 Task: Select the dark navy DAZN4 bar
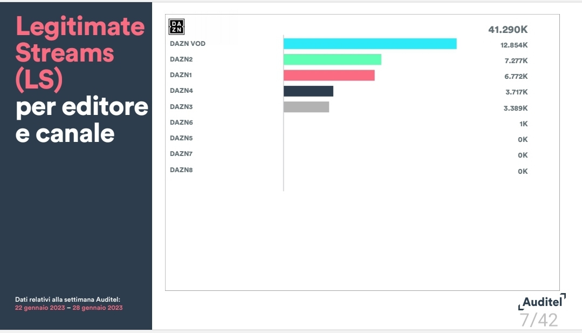click(309, 91)
